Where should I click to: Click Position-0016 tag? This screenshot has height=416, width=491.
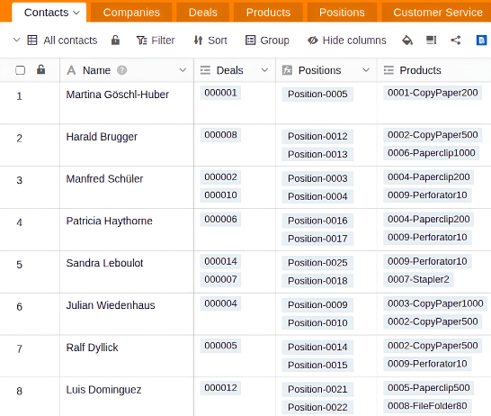317,221
